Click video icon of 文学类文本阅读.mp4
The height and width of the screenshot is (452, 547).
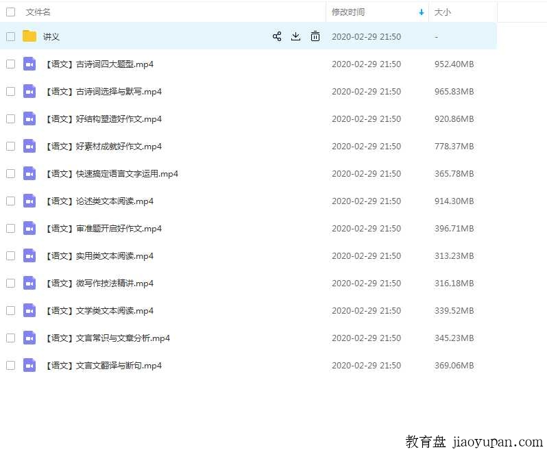pos(29,310)
